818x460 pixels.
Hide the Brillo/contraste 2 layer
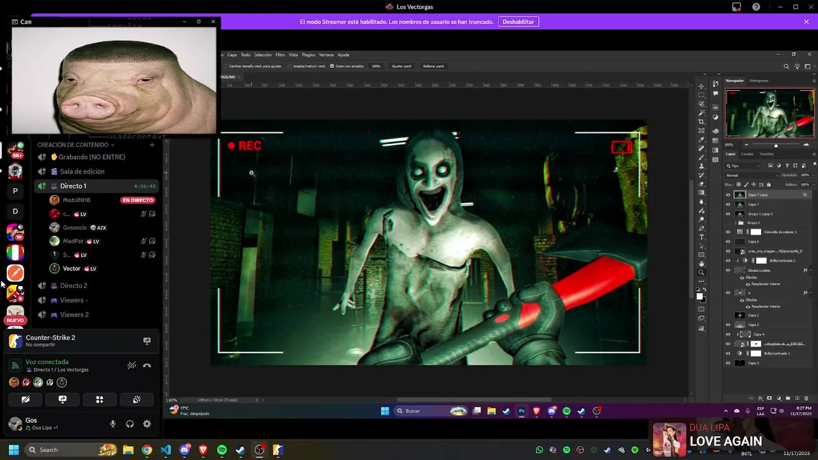pos(728,261)
